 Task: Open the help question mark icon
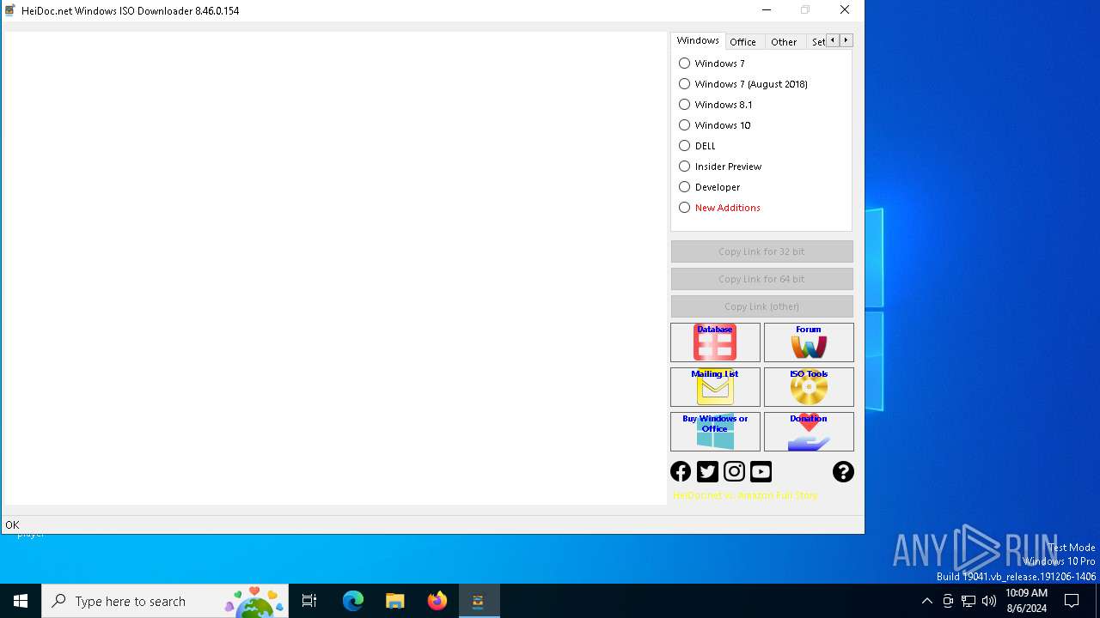(x=843, y=471)
